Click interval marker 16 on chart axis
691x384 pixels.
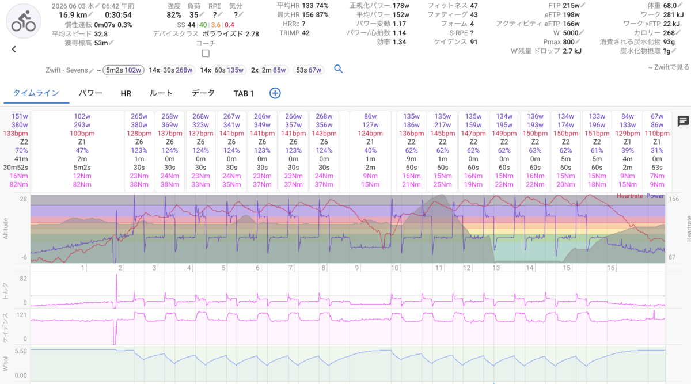[x=611, y=268]
